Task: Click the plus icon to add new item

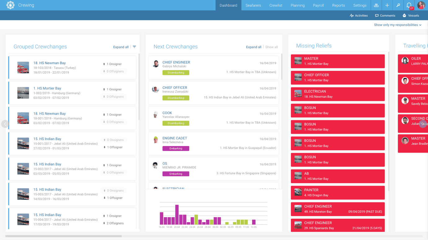Action: [387, 5]
